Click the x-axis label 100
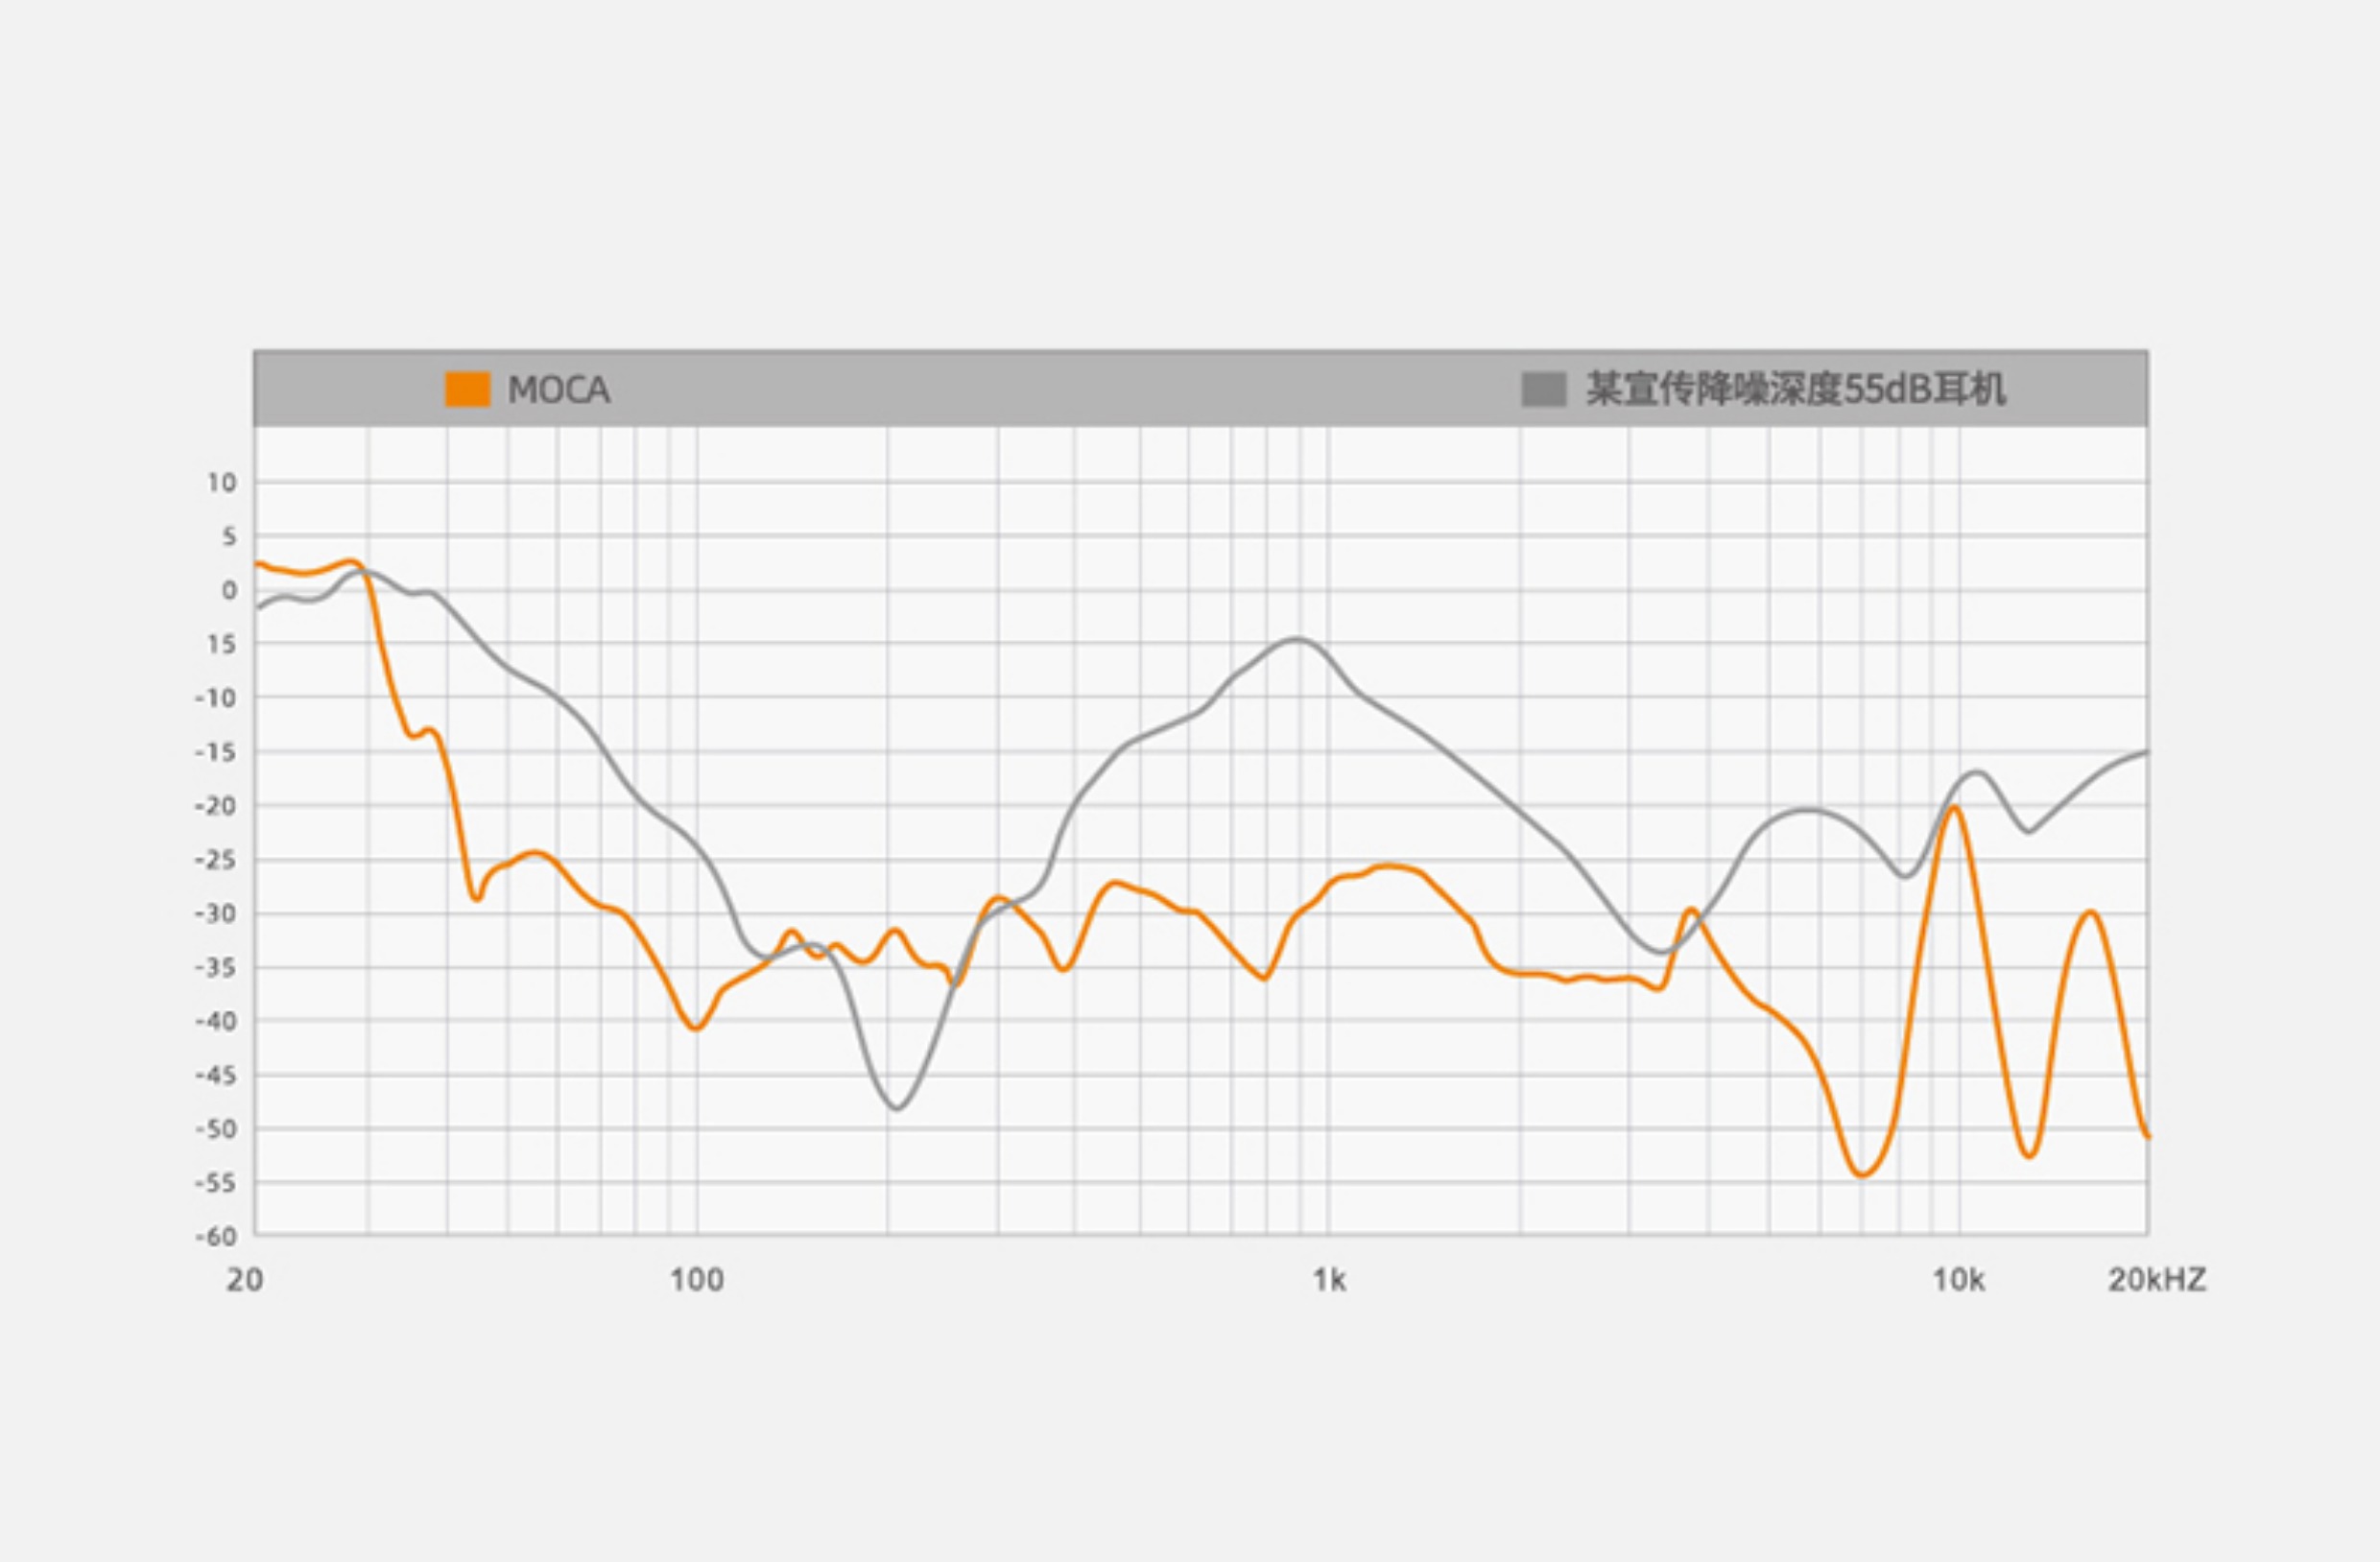The image size is (2380, 1562). click(x=697, y=1280)
